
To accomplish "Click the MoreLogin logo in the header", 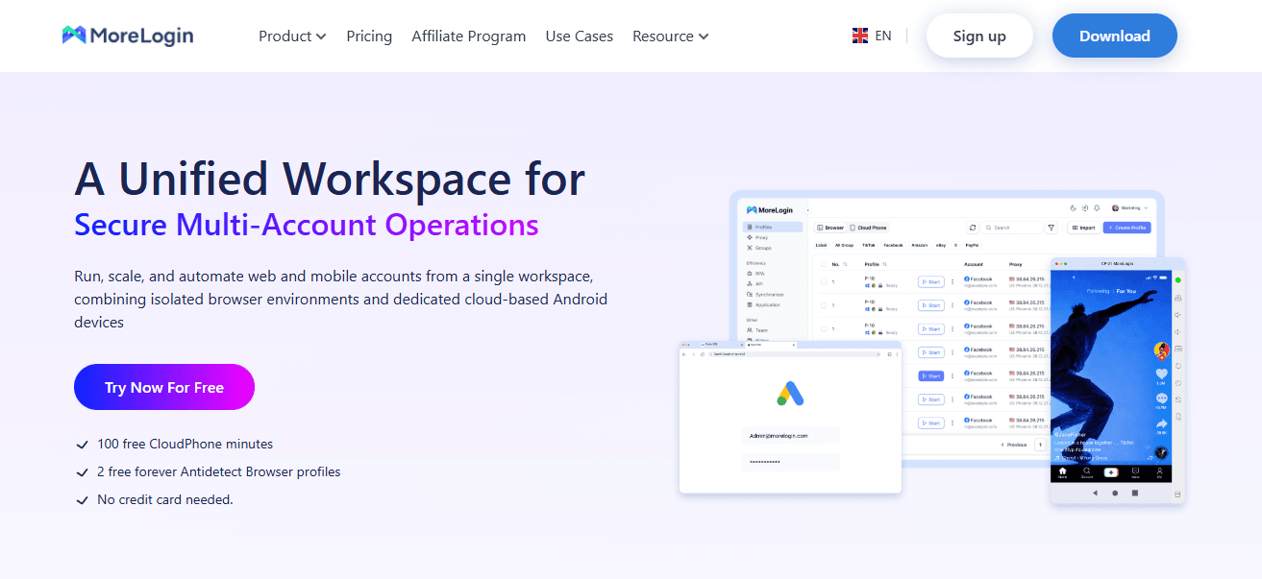I will [x=128, y=36].
